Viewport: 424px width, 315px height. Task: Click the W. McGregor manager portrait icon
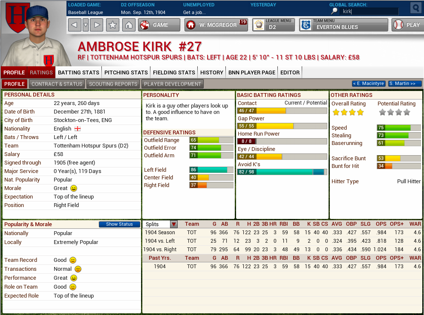[191, 25]
